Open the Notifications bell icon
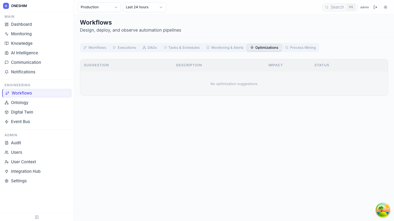The width and height of the screenshot is (394, 221). pos(7,72)
